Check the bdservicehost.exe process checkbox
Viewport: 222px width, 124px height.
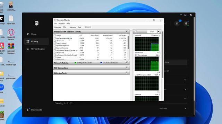click(x=55, y=48)
